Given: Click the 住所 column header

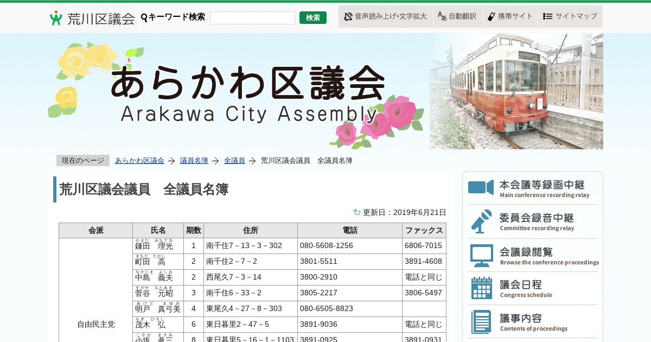Looking at the screenshot, I should point(251,230).
